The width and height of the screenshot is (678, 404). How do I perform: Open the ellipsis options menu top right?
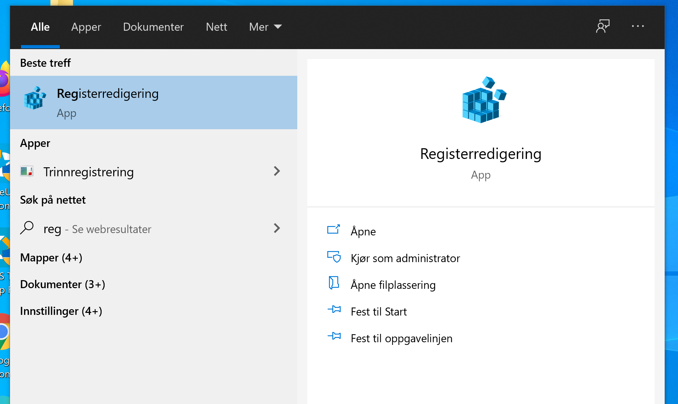click(x=638, y=26)
